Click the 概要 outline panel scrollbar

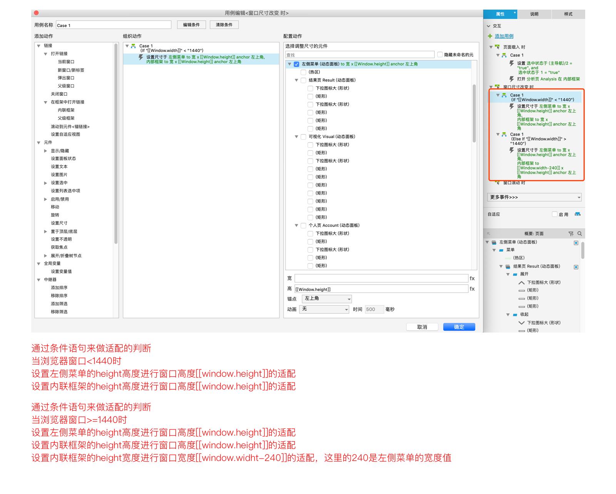coord(583,250)
